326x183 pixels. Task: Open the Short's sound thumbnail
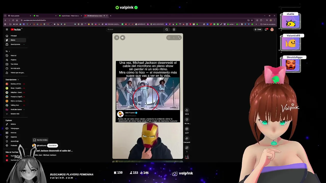click(x=187, y=157)
